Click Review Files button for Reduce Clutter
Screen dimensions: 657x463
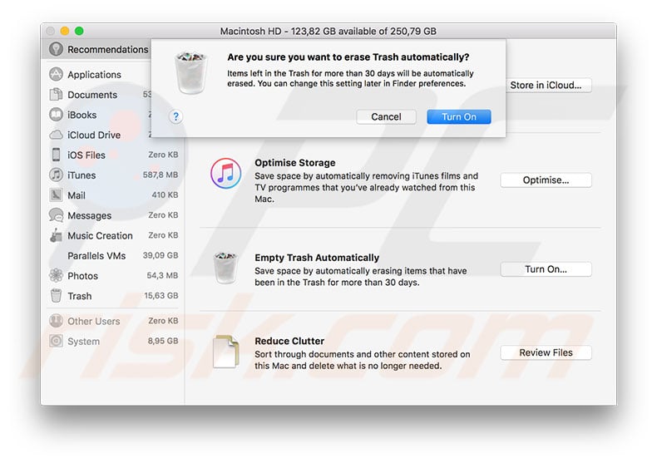[x=546, y=352]
